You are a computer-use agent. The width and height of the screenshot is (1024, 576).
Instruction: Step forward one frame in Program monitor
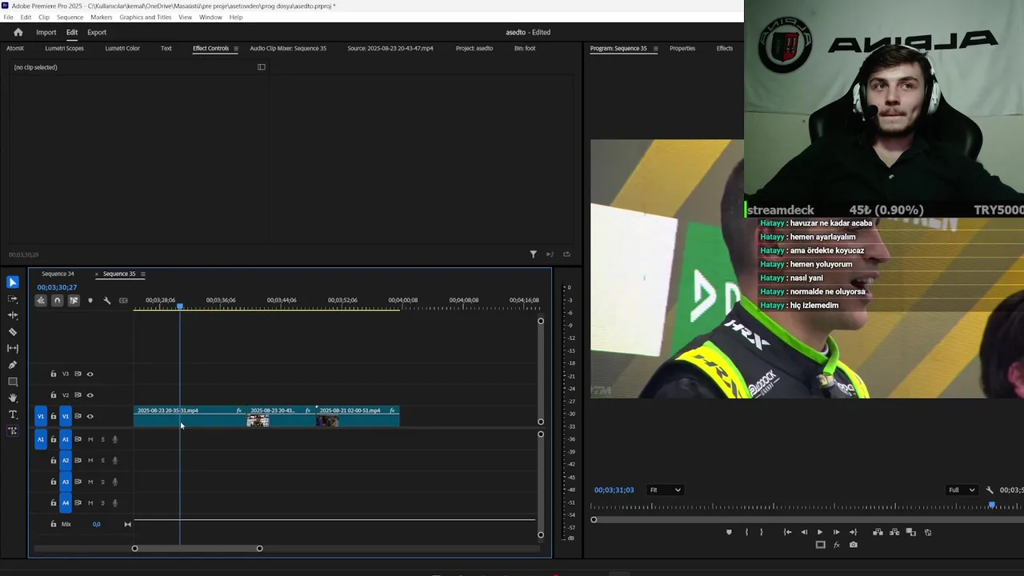point(837,532)
